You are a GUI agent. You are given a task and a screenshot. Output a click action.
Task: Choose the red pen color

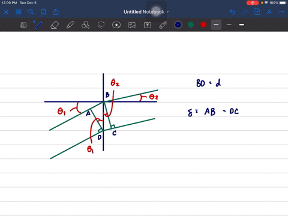tap(203, 25)
